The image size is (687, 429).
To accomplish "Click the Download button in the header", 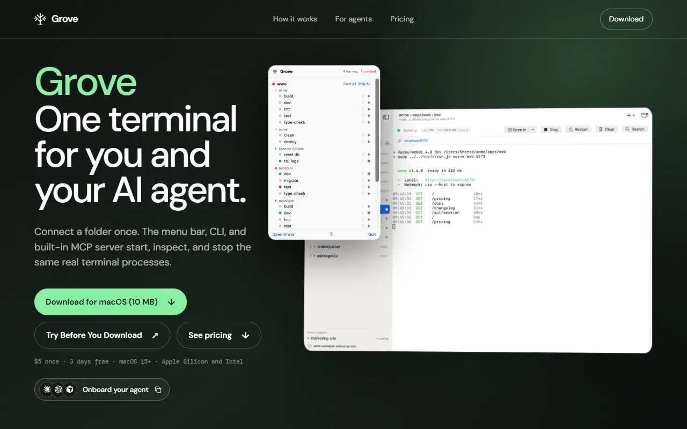I will coord(626,19).
